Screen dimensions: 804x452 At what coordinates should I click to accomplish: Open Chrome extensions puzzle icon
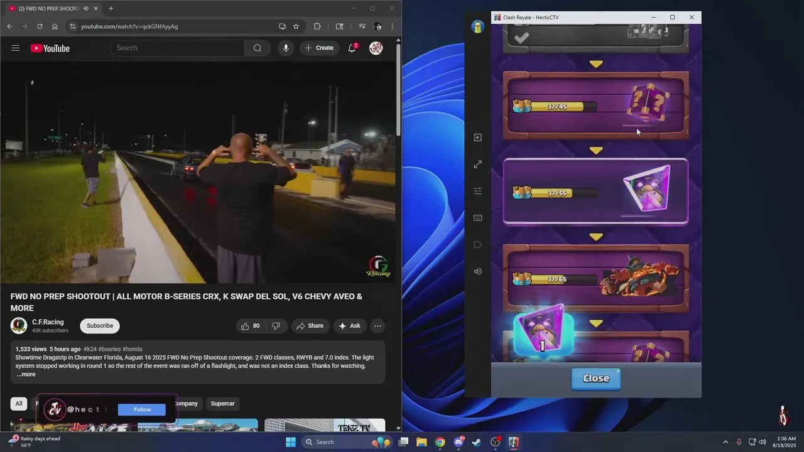pyautogui.click(x=317, y=26)
